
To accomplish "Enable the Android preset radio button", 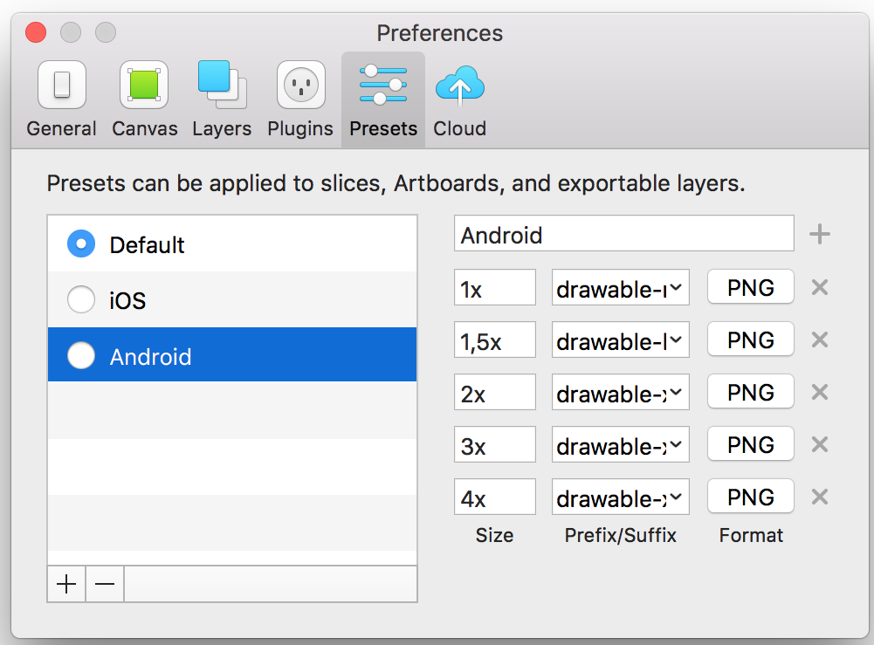I will [81, 356].
